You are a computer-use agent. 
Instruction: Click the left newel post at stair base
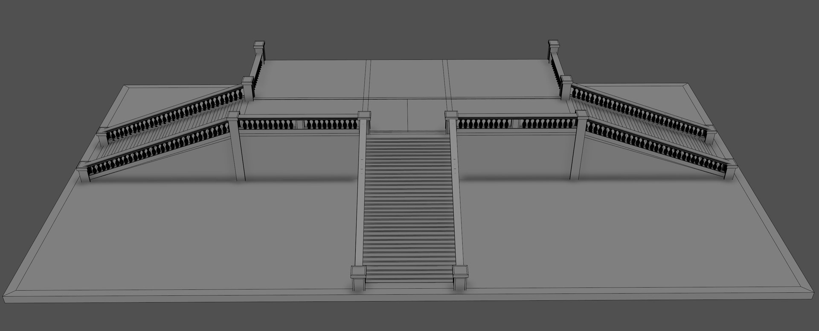[358, 278]
